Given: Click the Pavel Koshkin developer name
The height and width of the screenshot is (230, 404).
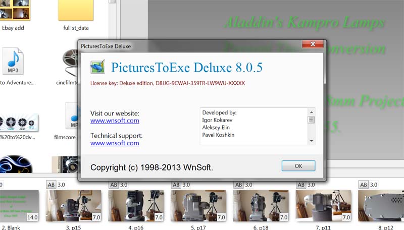Looking at the screenshot, I should click(218, 135).
